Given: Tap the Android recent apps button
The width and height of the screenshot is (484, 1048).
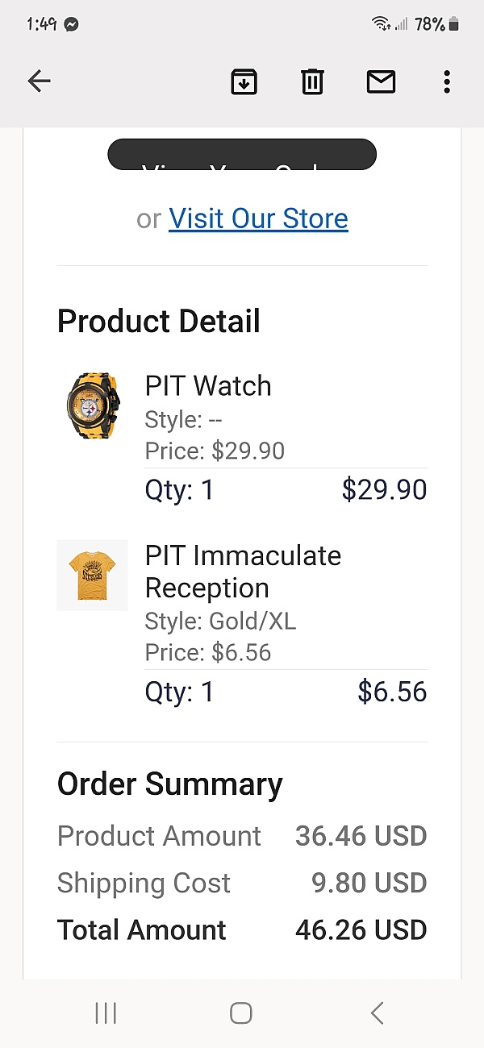Looking at the screenshot, I should pos(106,1013).
